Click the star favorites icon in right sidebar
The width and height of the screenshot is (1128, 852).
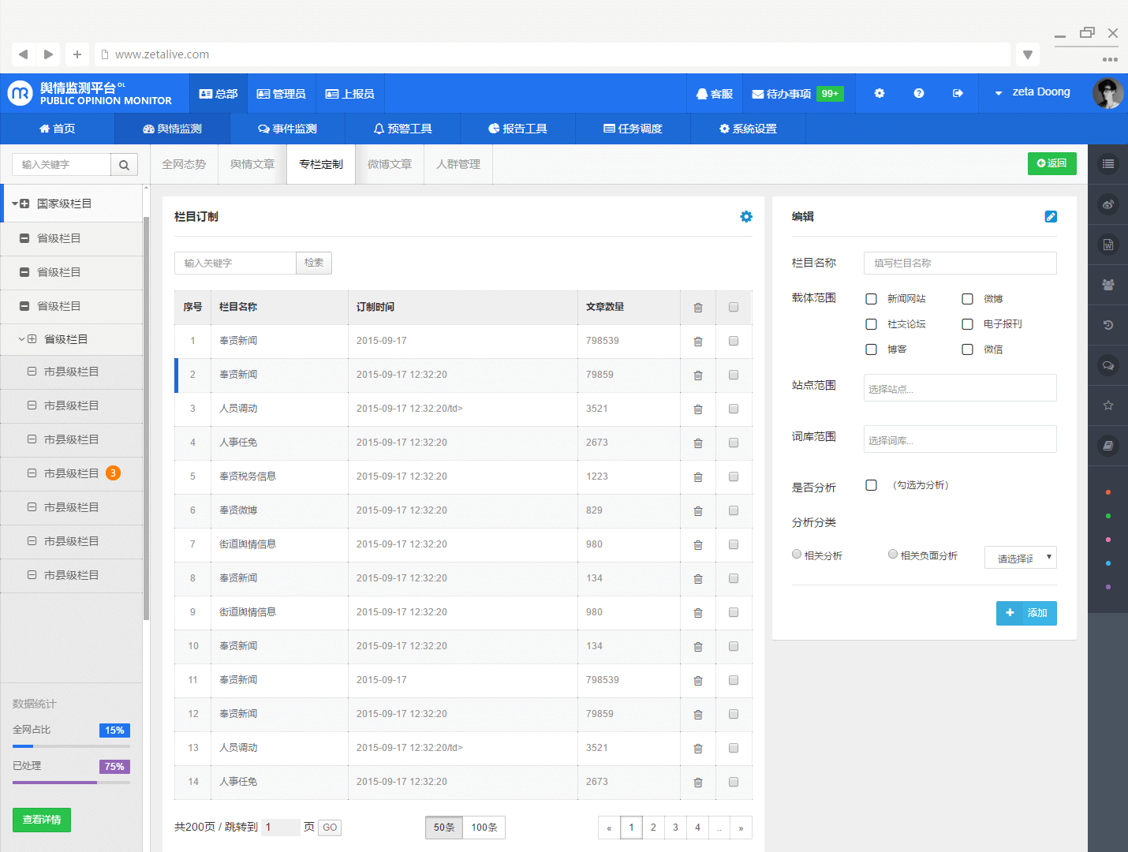(1108, 405)
